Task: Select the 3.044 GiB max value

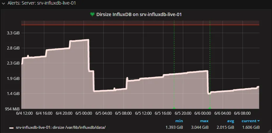Action: (200, 127)
